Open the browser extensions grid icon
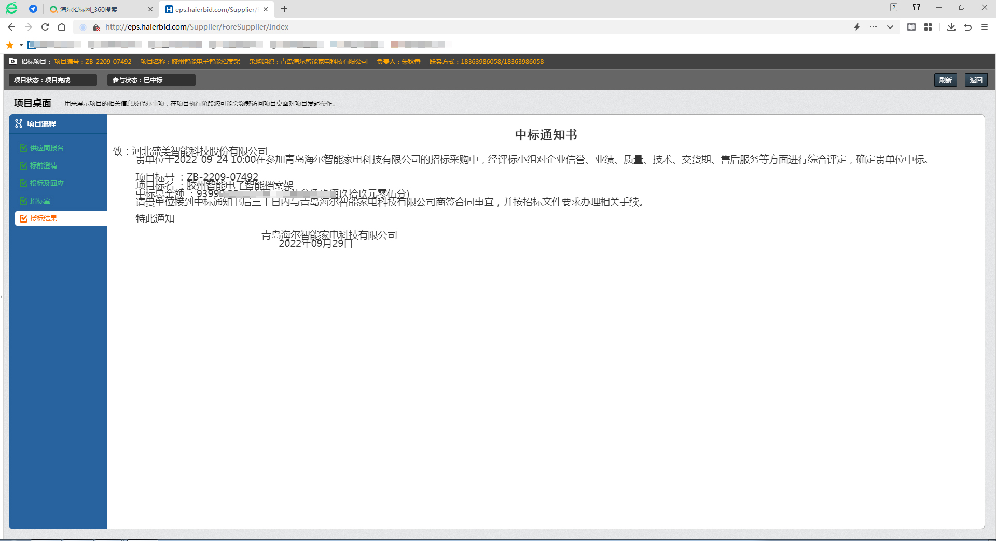The height and width of the screenshot is (541, 996). 928,27
